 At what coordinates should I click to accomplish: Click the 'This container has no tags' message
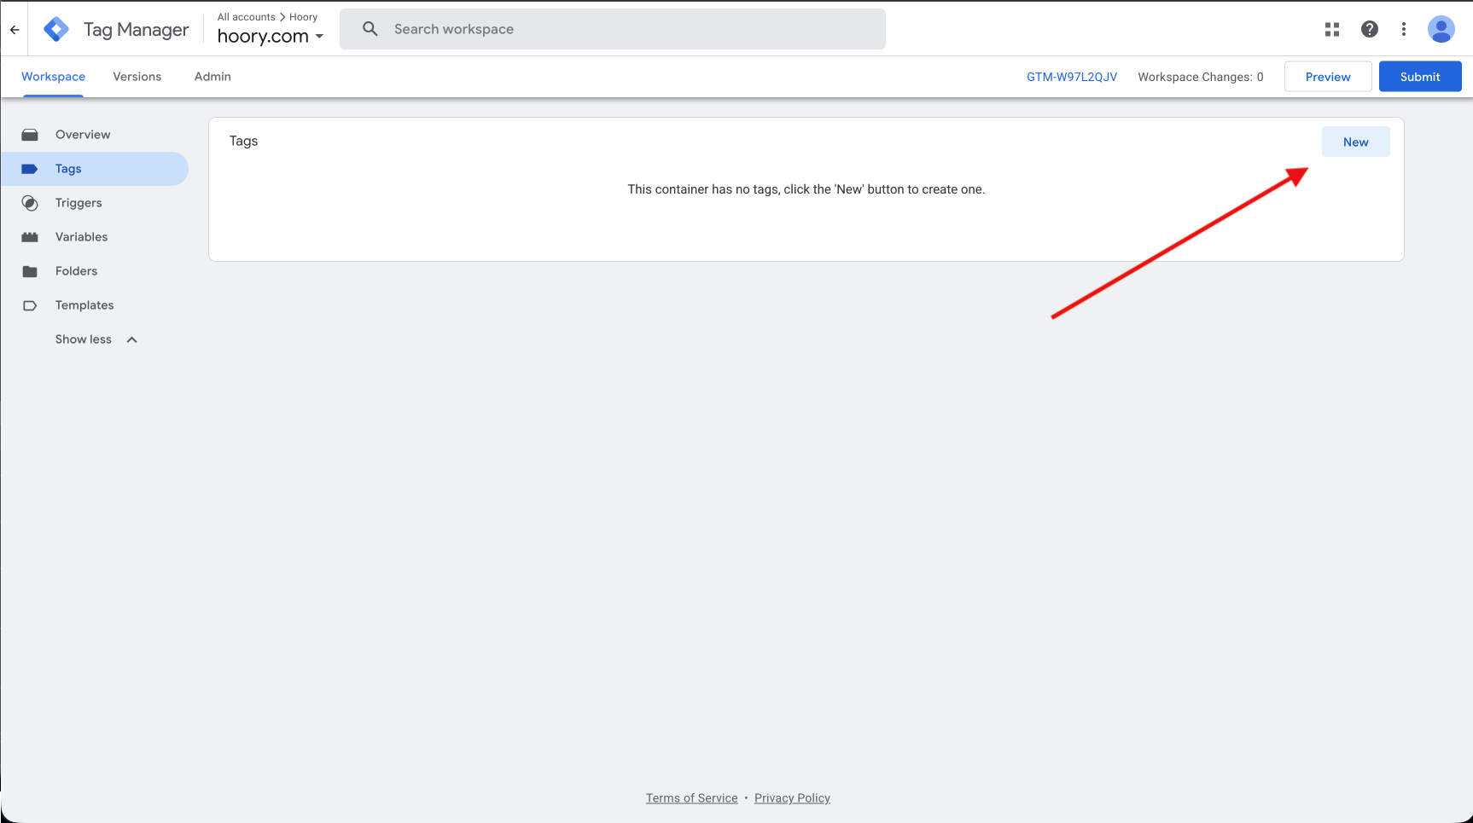806,189
